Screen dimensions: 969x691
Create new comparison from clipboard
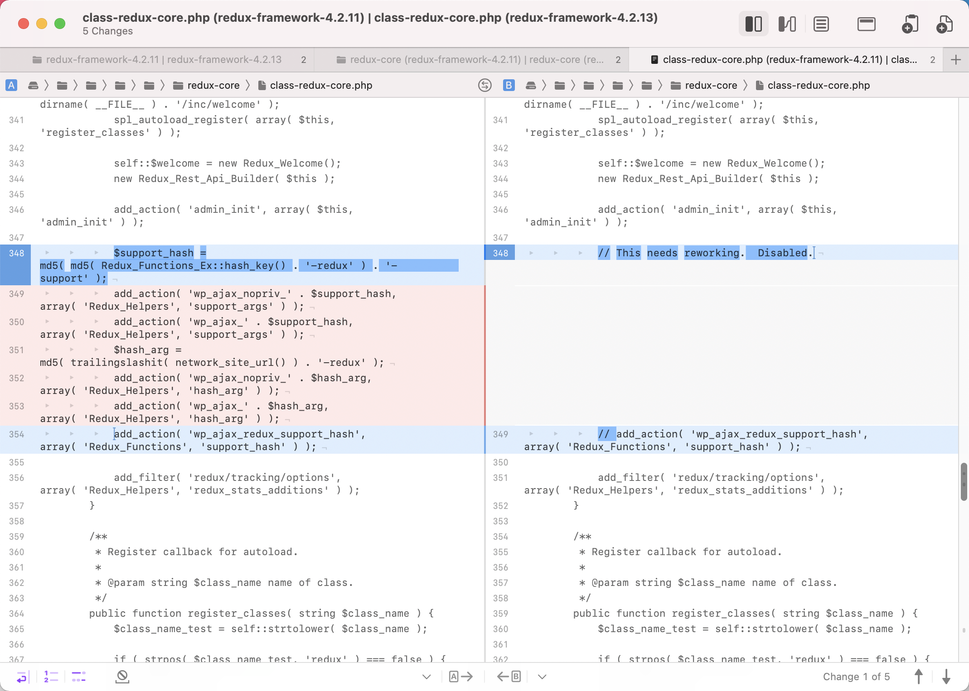(910, 24)
